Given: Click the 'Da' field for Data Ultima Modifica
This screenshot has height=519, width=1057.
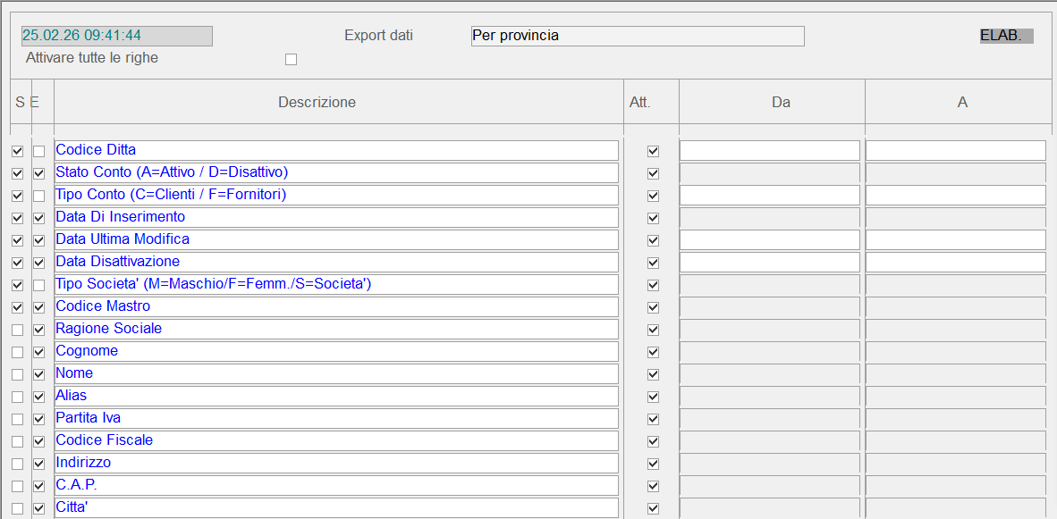Looking at the screenshot, I should click(x=769, y=239).
